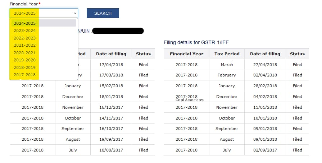Click the Filing details for GSTR-1/IFF heading
The image size is (322, 163).
pyautogui.click(x=196, y=43)
